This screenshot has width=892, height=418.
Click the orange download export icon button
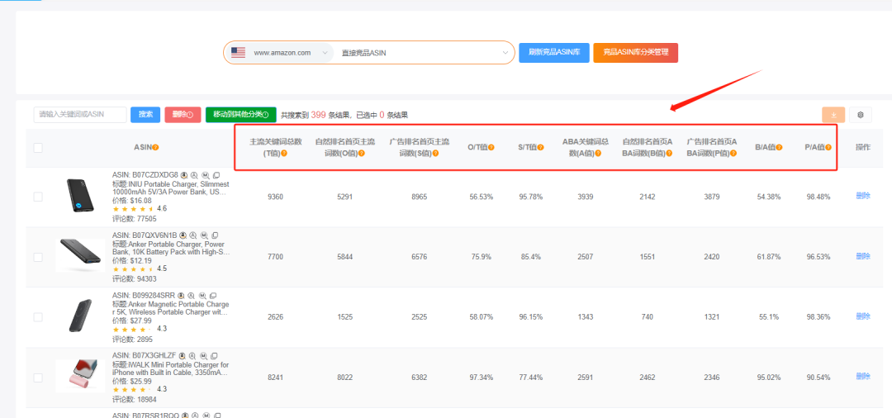pyautogui.click(x=833, y=115)
